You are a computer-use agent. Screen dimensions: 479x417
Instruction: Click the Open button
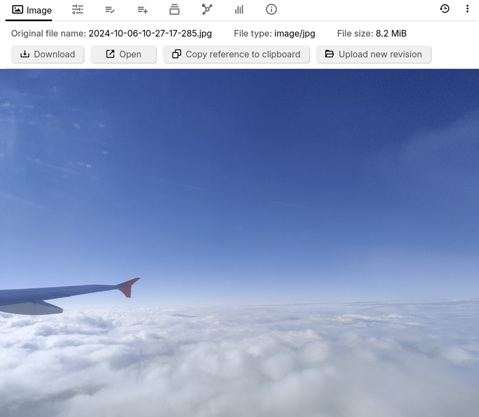point(123,54)
